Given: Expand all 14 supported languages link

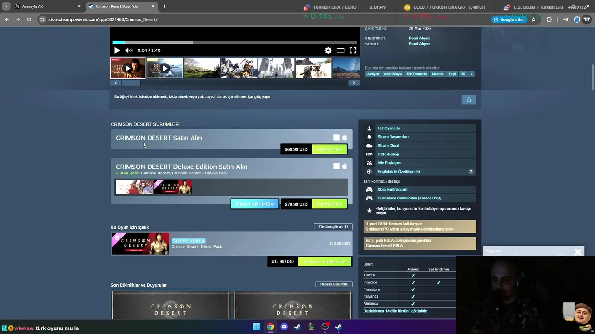Looking at the screenshot, I should (395, 311).
